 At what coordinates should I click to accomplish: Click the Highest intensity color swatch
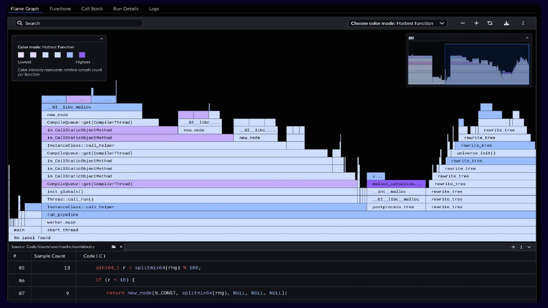coord(82,55)
